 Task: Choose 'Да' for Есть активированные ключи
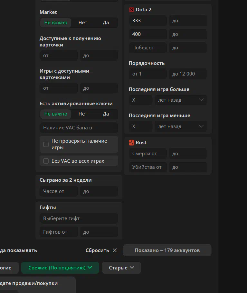point(106,114)
